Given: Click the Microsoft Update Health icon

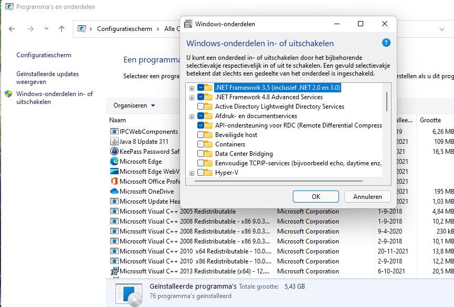Looking at the screenshot, I should pyautogui.click(x=114, y=202).
